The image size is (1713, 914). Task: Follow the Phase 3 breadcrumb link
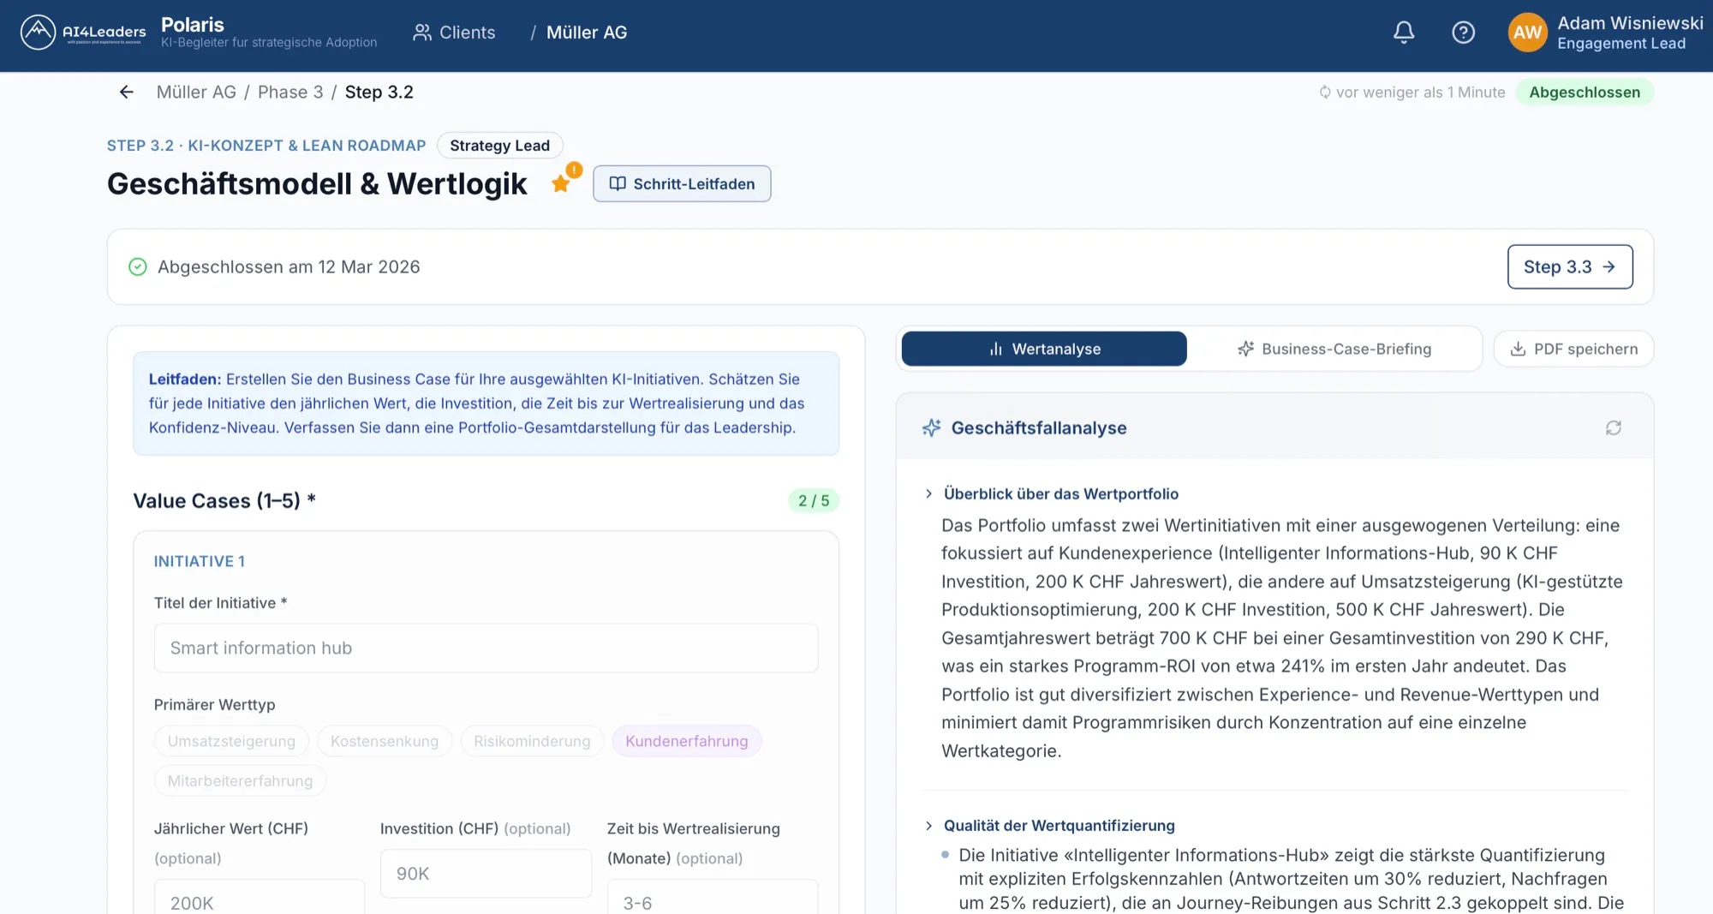[x=290, y=92]
